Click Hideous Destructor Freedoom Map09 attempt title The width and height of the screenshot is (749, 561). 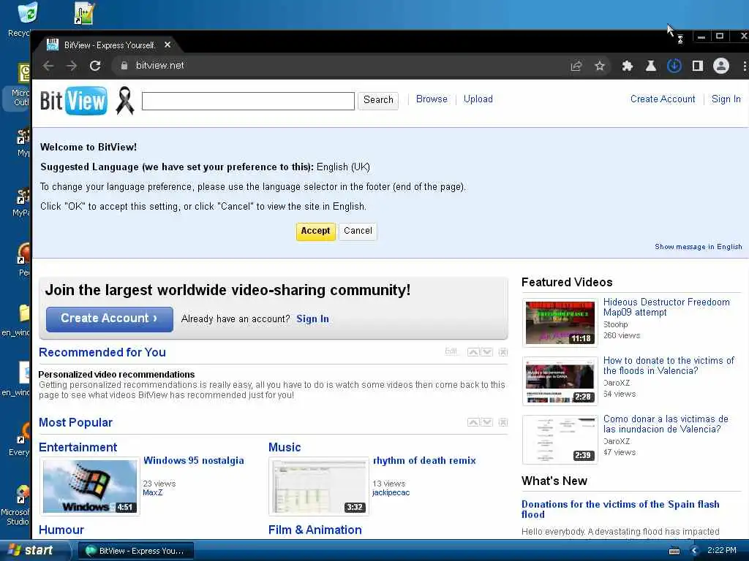pyautogui.click(x=666, y=308)
